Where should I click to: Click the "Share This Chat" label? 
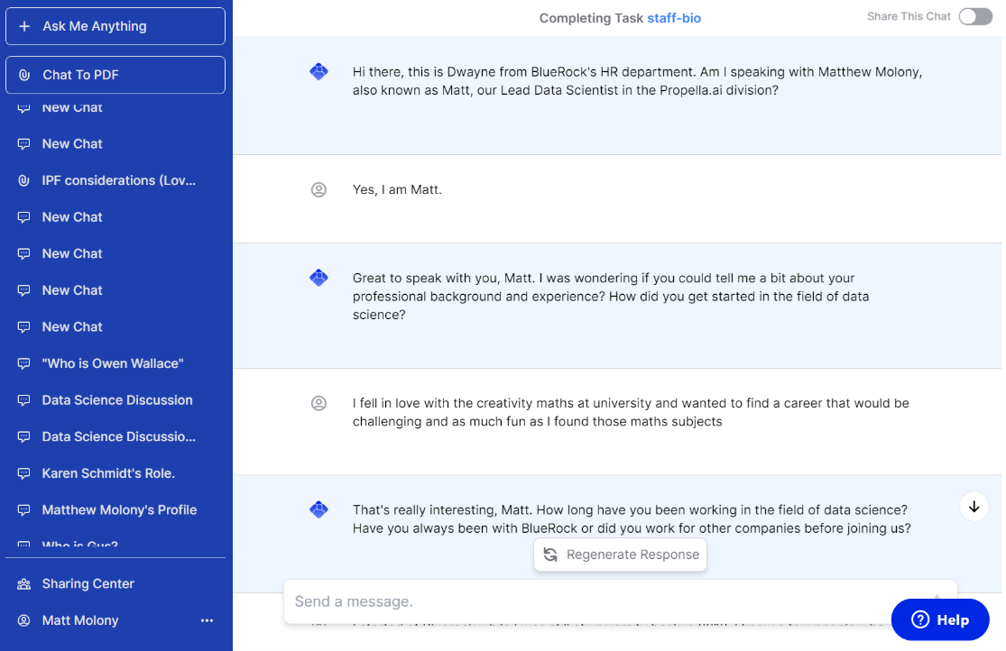click(x=909, y=16)
